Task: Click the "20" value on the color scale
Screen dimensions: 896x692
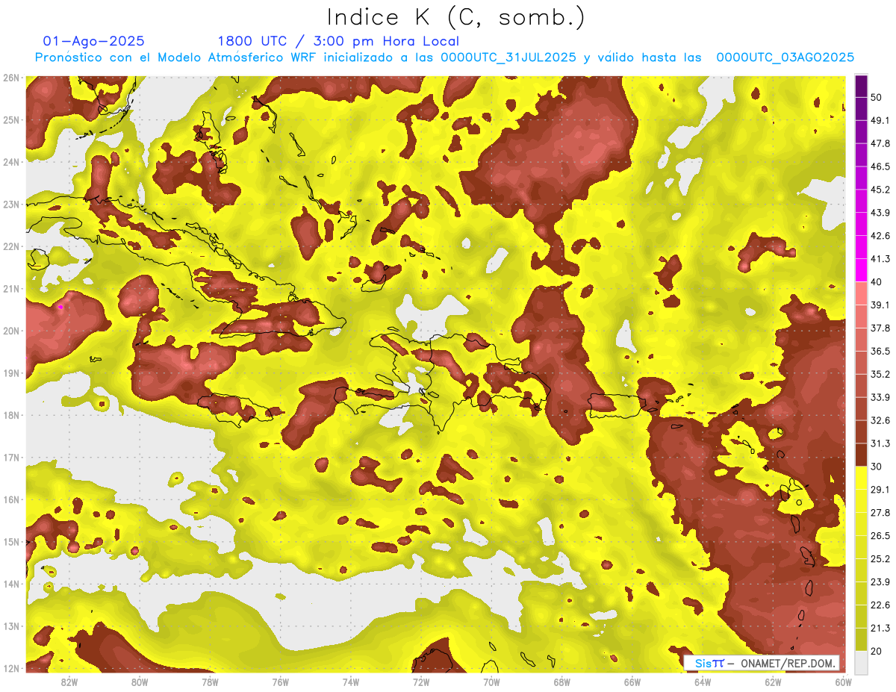Action: [877, 652]
